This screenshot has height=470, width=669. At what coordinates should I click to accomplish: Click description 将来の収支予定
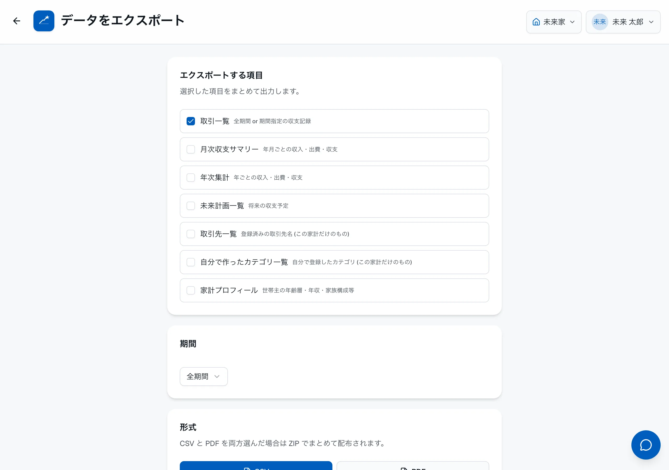[268, 206]
